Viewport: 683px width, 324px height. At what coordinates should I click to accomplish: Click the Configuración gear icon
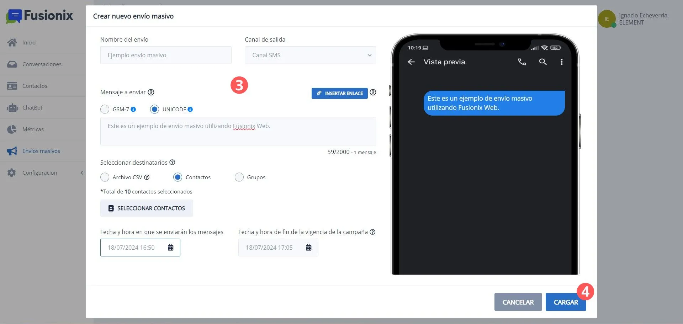click(x=12, y=173)
